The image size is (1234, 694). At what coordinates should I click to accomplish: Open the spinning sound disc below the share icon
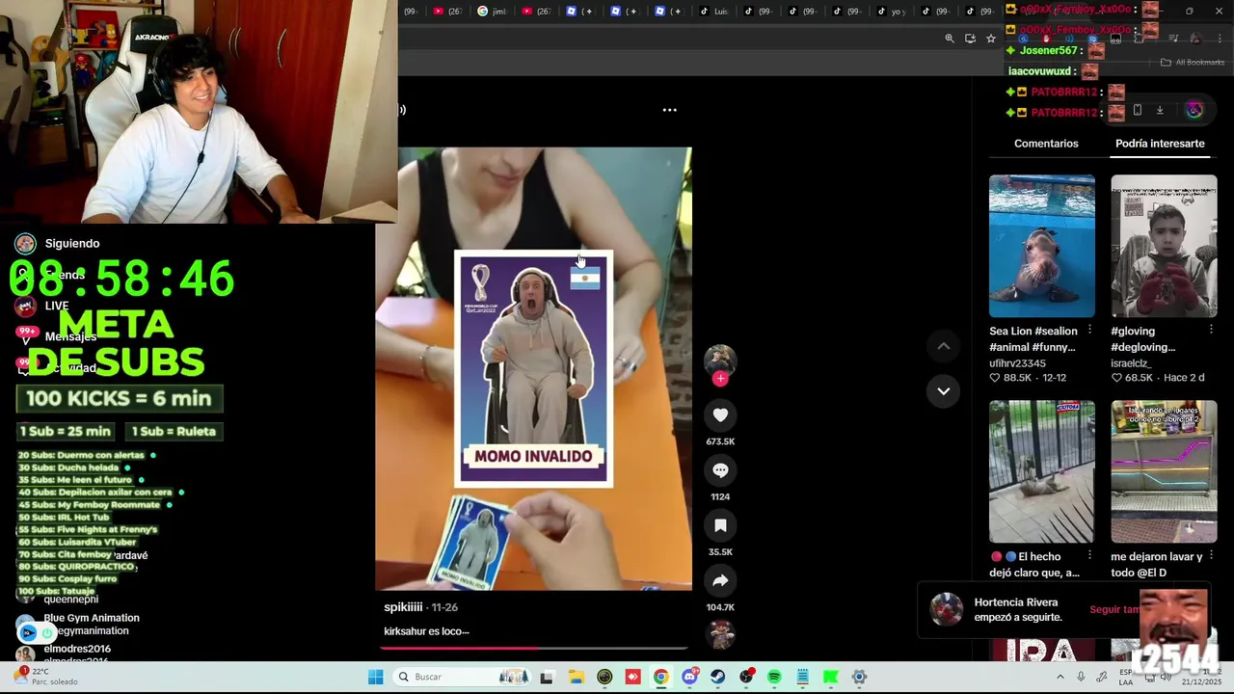click(721, 634)
